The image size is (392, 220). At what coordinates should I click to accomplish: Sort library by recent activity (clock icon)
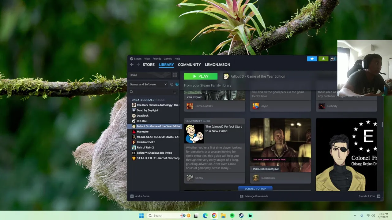coord(171,84)
